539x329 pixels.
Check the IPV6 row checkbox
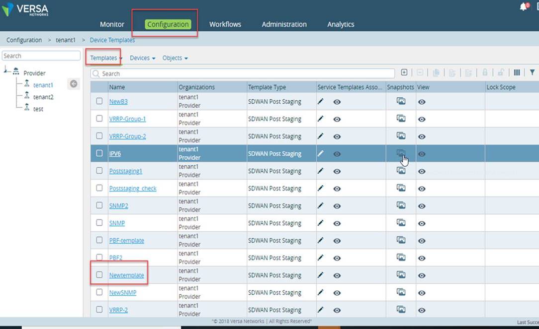click(99, 153)
